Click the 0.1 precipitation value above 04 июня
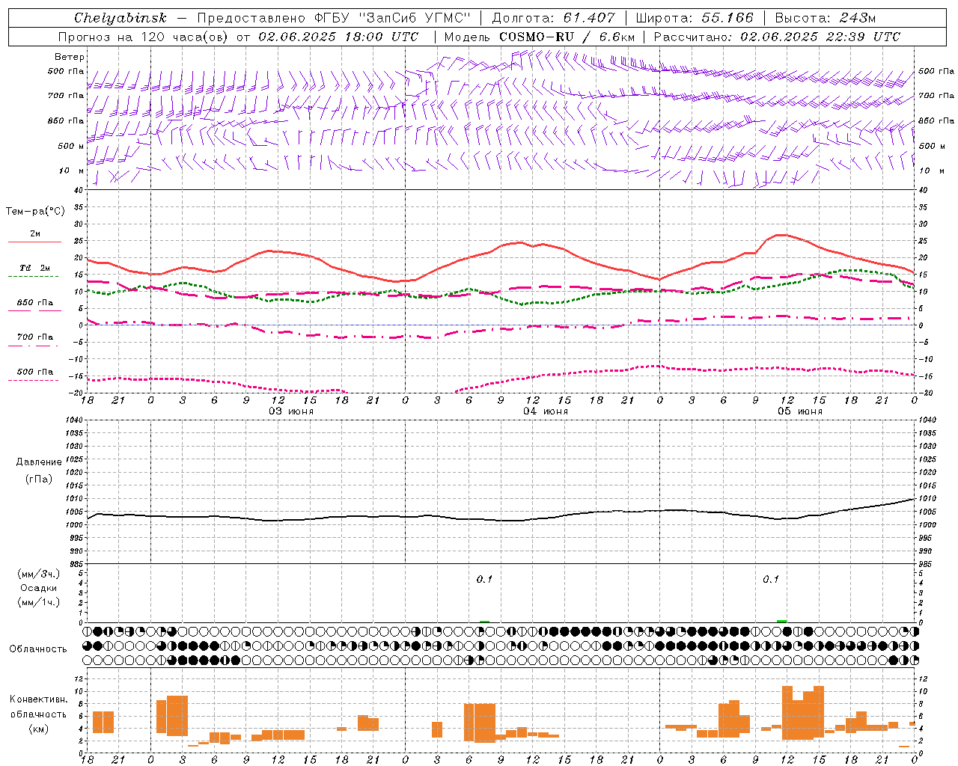The height and width of the screenshot is (766, 958). pos(485,579)
